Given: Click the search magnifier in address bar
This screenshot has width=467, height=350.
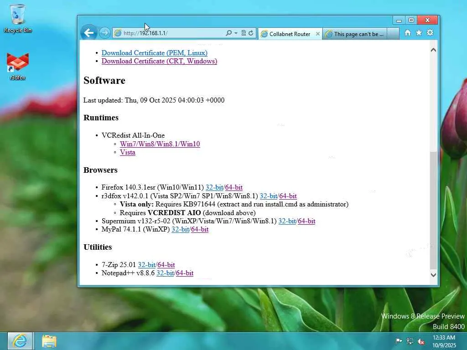Looking at the screenshot, I should pyautogui.click(x=229, y=33).
